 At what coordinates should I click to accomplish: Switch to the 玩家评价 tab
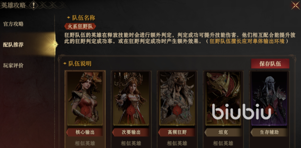(13, 65)
